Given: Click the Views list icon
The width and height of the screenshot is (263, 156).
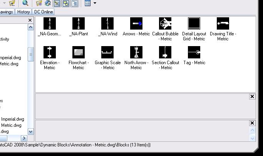Looking at the screenshot, I should 88,3.
